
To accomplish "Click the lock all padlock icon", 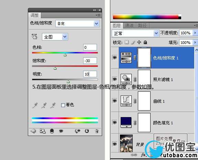I will (145, 42).
